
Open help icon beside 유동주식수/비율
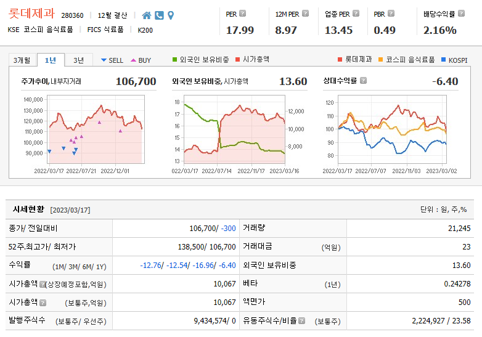point(302,321)
